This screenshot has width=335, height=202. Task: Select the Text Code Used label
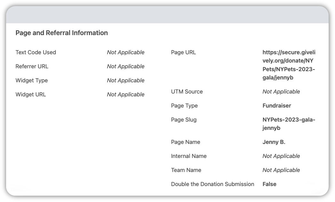[36, 52]
